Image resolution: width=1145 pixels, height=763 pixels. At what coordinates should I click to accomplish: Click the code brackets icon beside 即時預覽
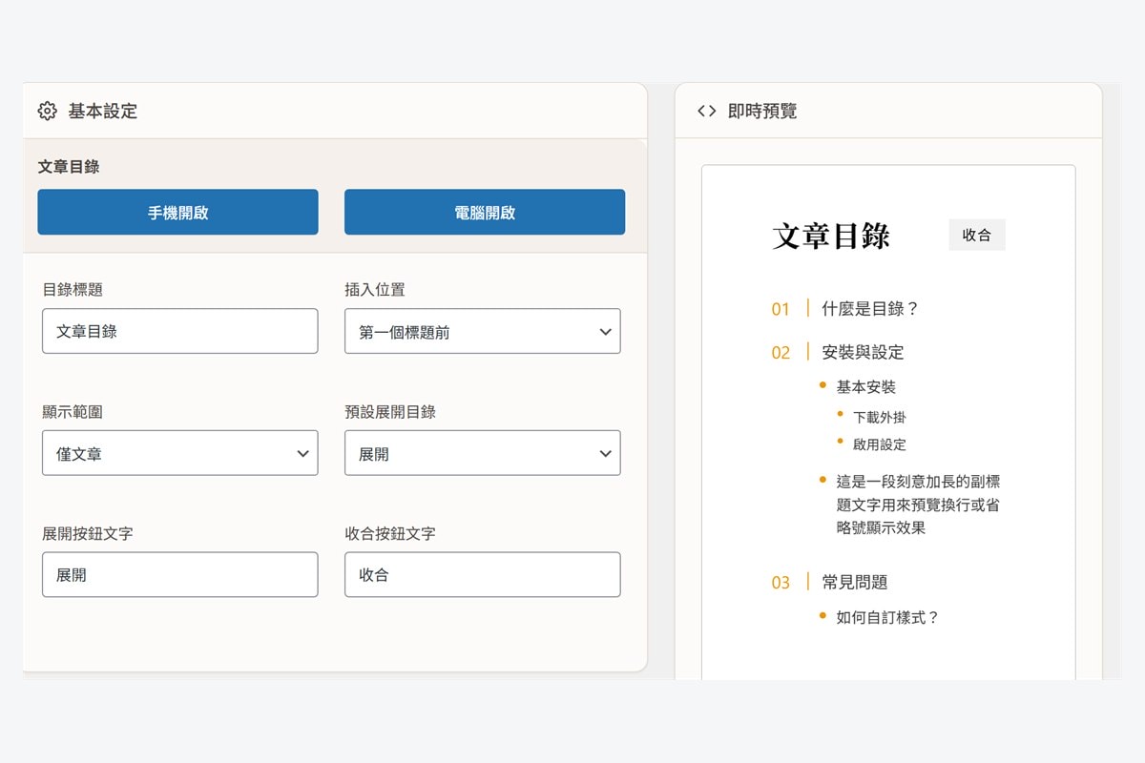pos(706,111)
